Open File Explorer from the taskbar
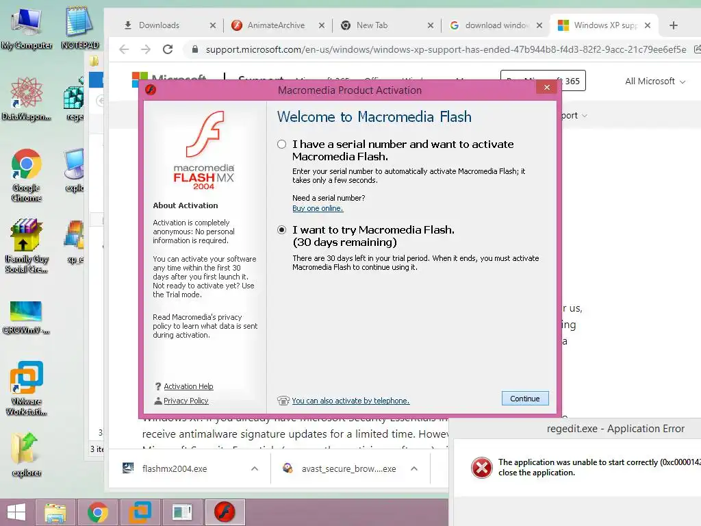Screen dimensions: 701x526 (55, 512)
